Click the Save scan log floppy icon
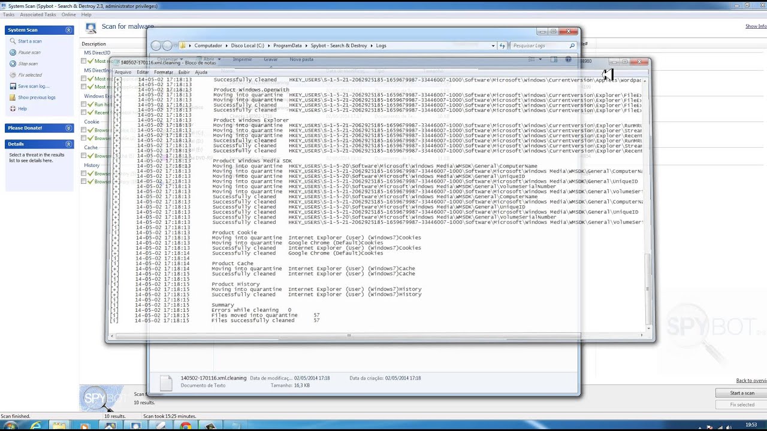This screenshot has width=767, height=431. tap(13, 86)
